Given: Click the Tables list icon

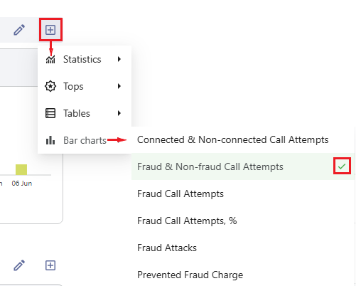Looking at the screenshot, I should [50, 113].
